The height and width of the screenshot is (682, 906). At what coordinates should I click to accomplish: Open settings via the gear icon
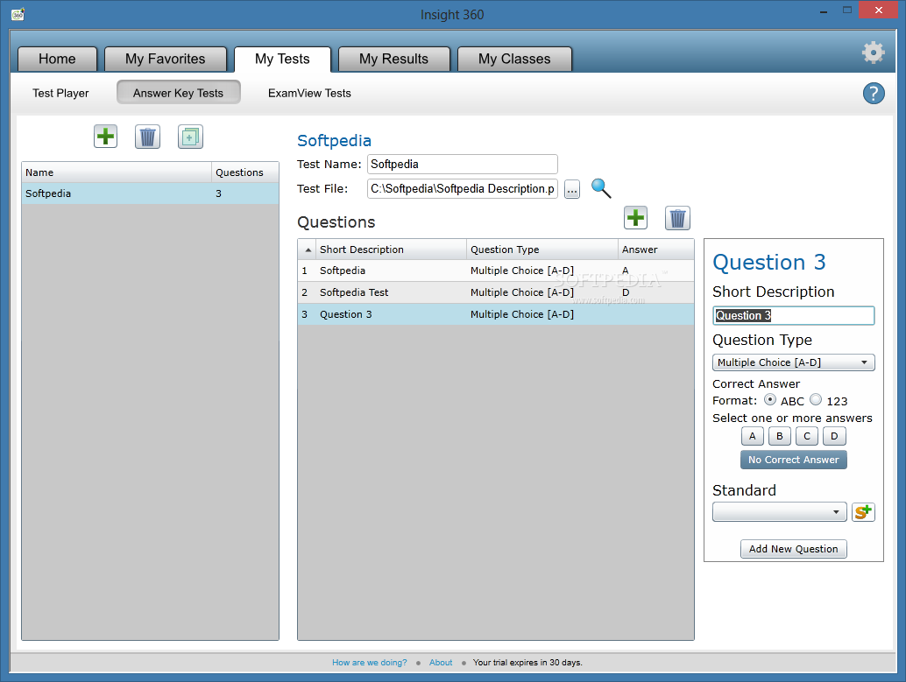(x=873, y=53)
